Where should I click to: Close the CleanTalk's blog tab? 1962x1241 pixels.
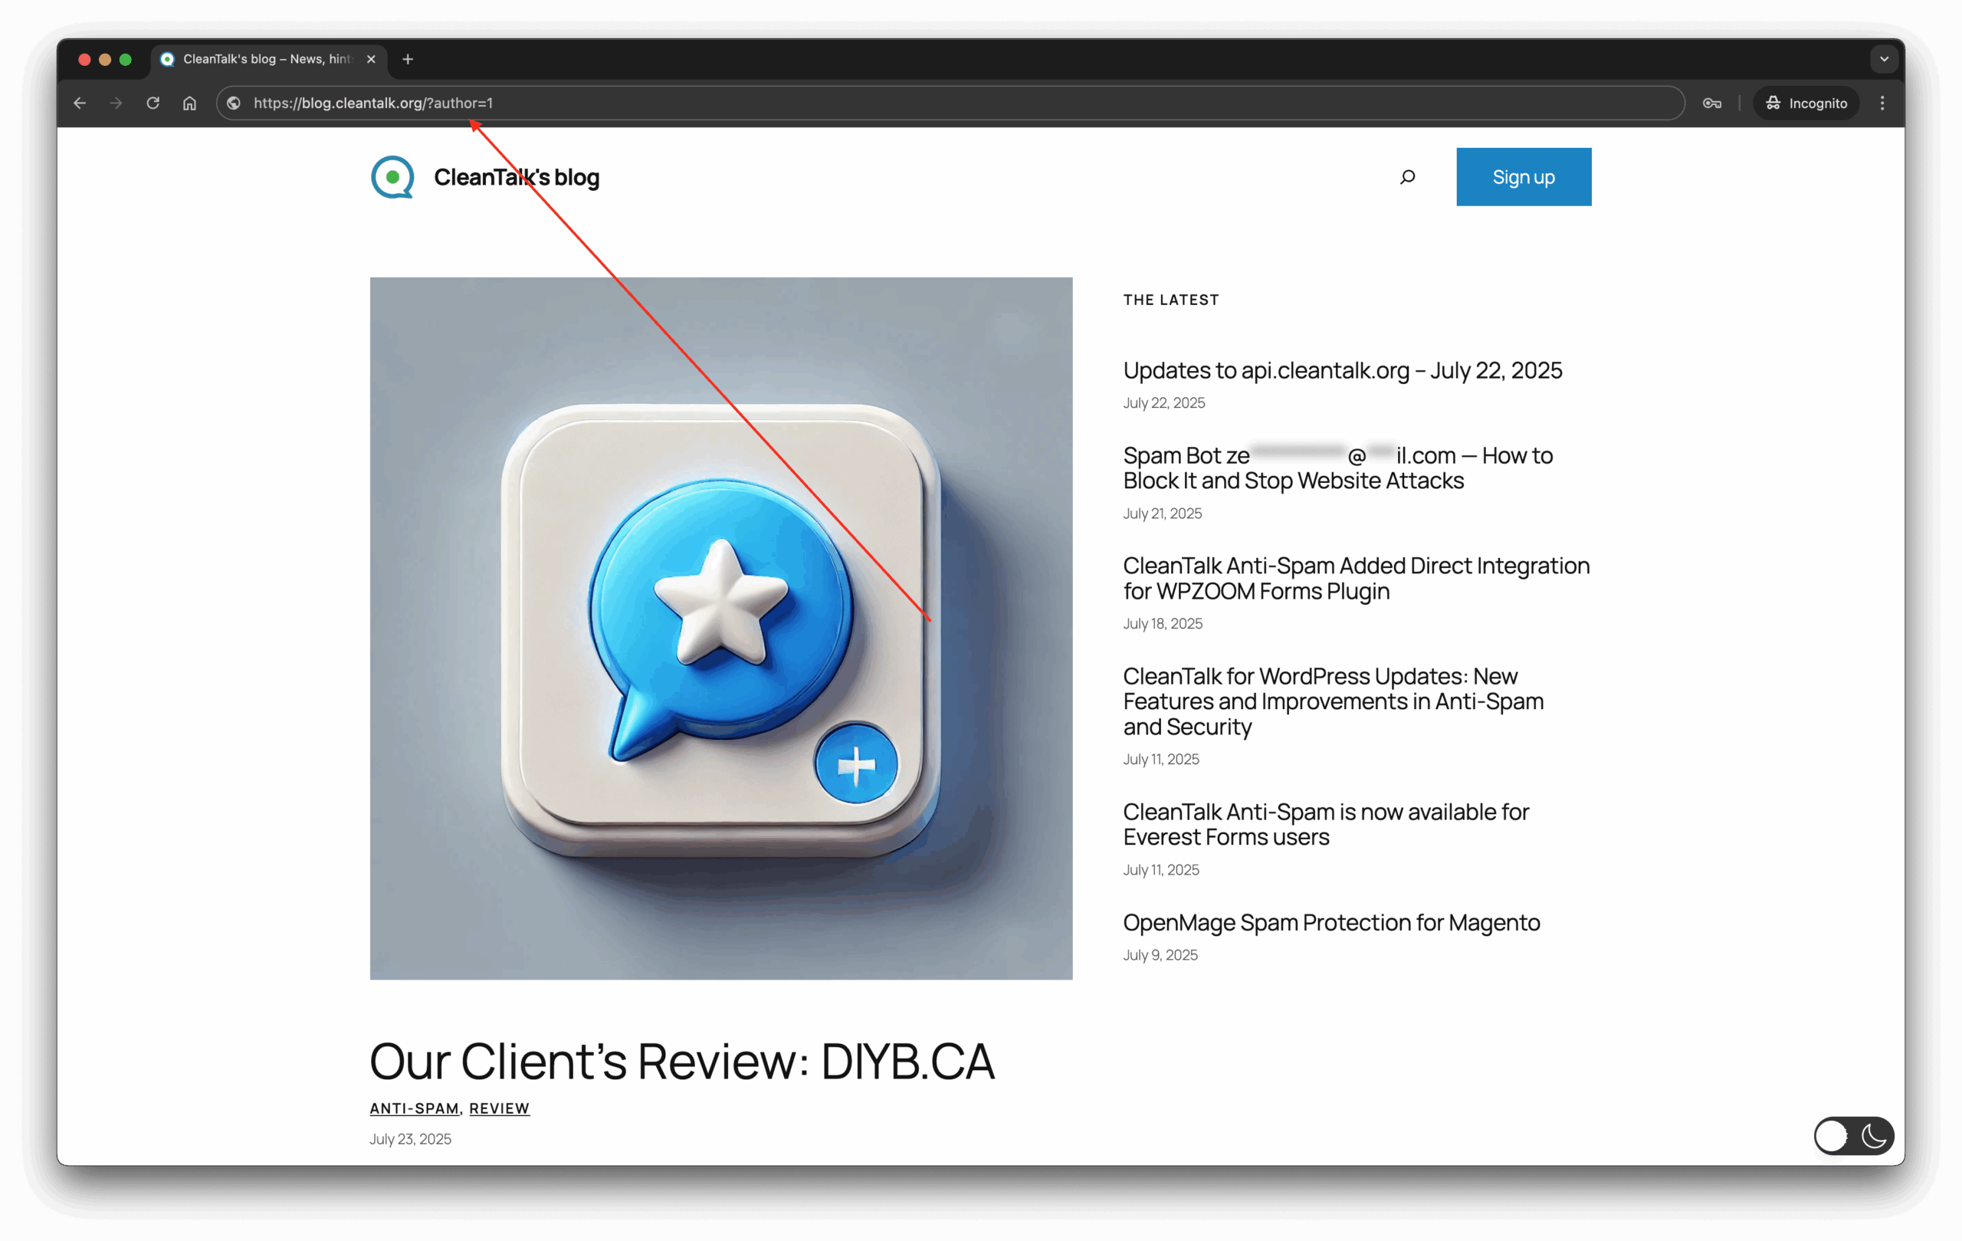[x=371, y=60]
